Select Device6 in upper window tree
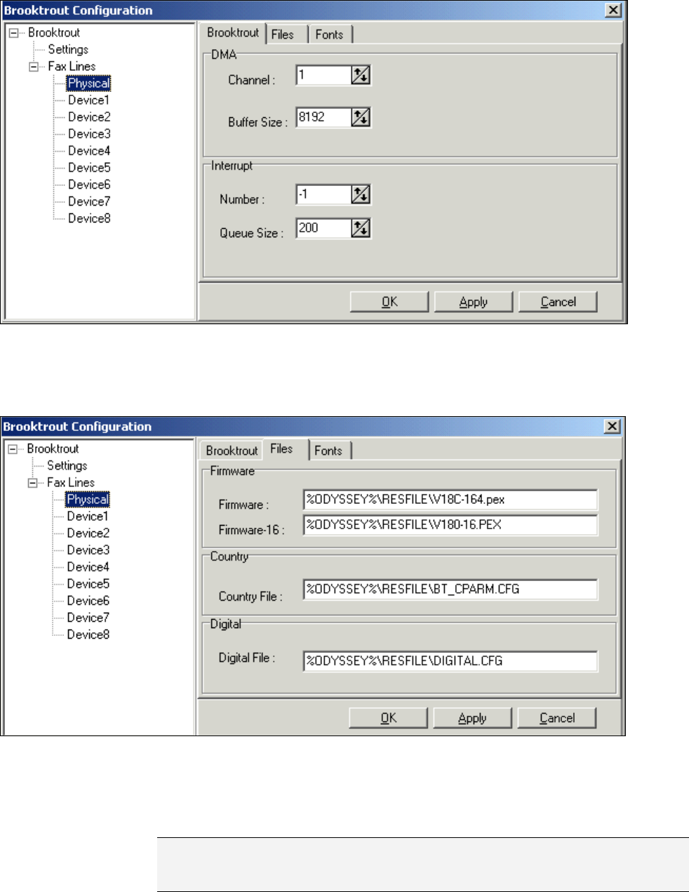689x892 pixels. point(89,185)
